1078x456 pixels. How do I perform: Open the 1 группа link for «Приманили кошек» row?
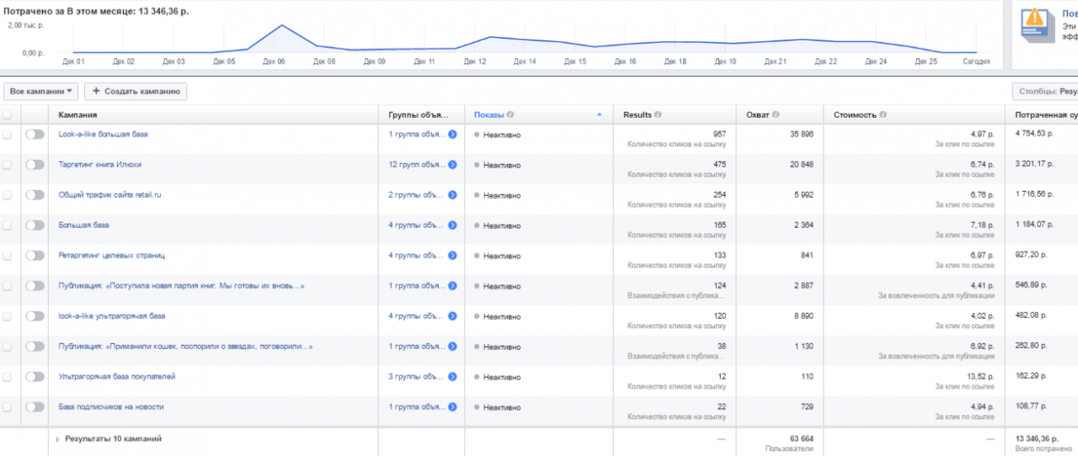point(416,346)
